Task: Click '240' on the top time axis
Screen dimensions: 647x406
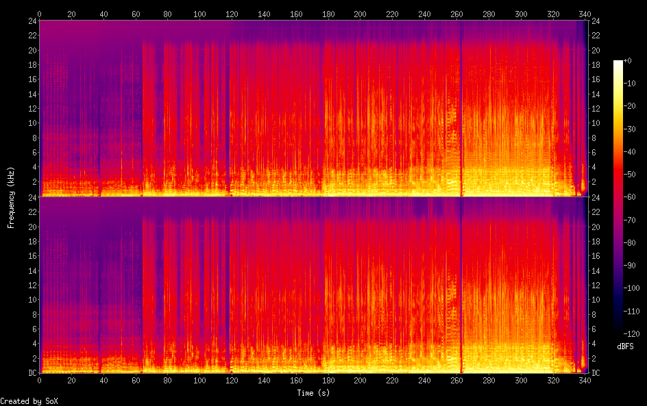Action: point(425,14)
